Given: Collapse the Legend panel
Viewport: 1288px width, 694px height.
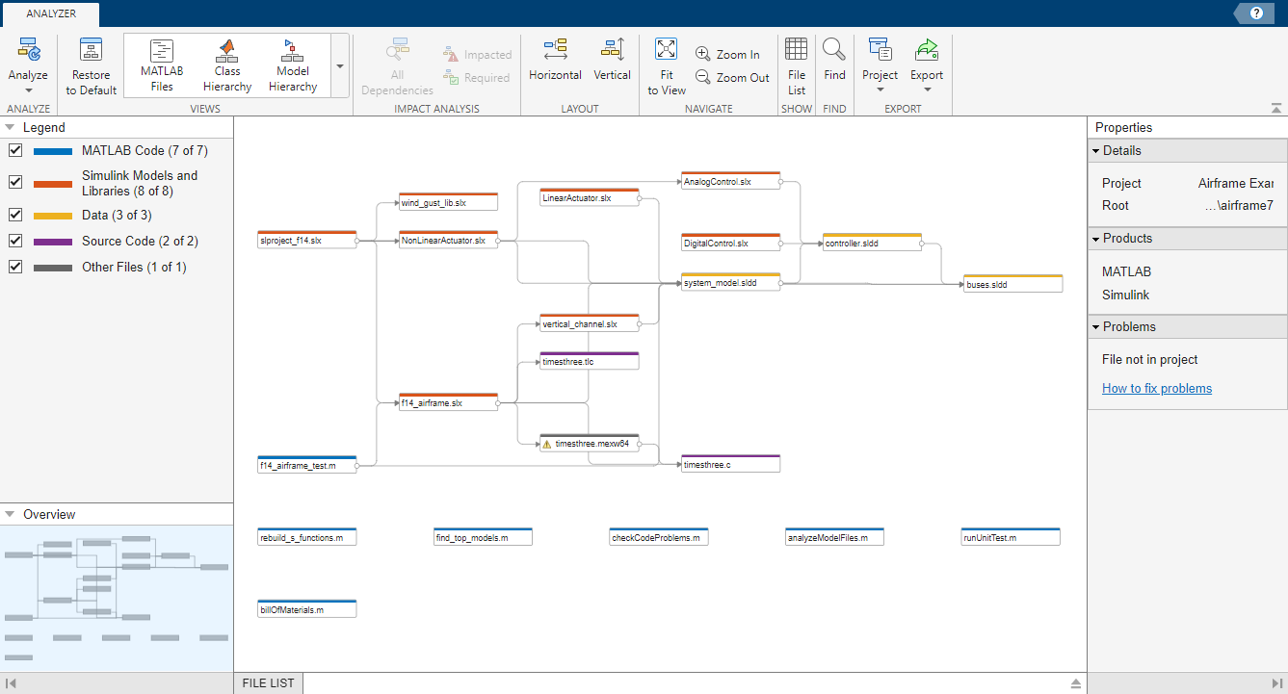Looking at the screenshot, I should coord(11,127).
